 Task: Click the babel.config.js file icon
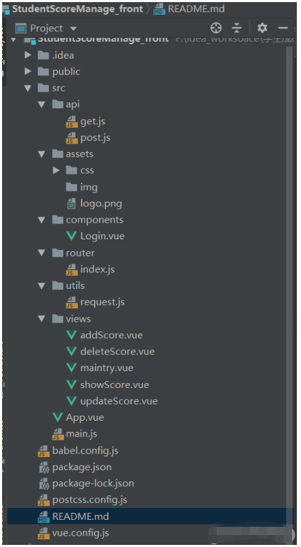[44, 451]
